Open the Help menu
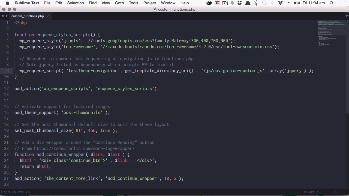The height and width of the screenshot is (196, 349). point(185,3)
